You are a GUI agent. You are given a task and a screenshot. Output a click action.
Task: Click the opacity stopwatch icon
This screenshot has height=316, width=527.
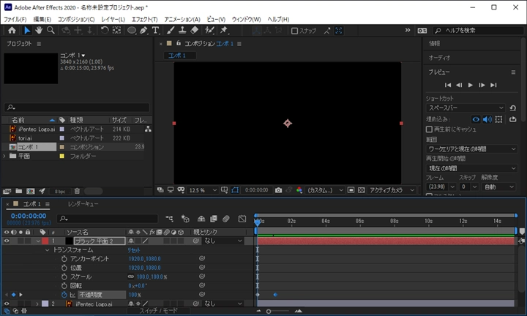[x=64, y=295]
